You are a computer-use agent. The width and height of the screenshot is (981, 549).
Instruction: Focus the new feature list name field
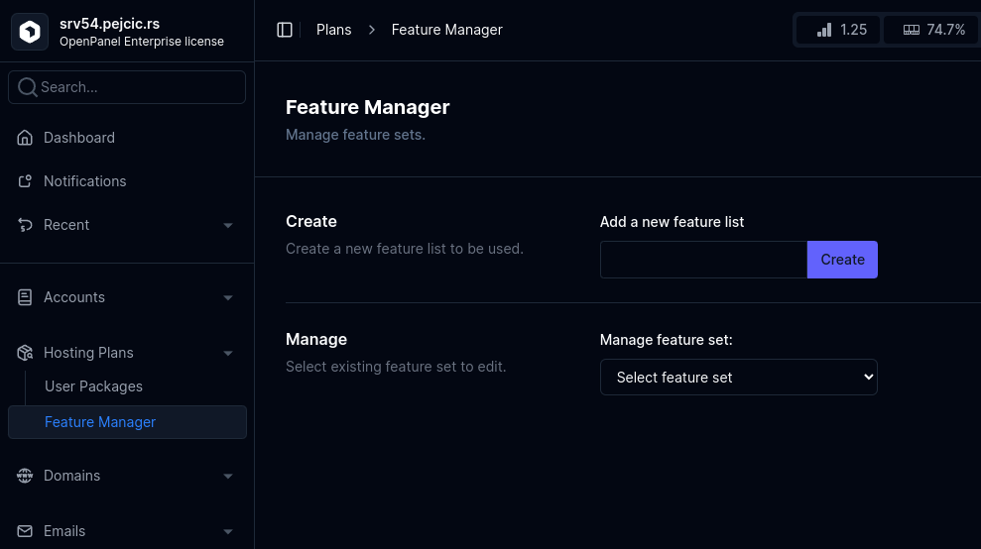(703, 260)
